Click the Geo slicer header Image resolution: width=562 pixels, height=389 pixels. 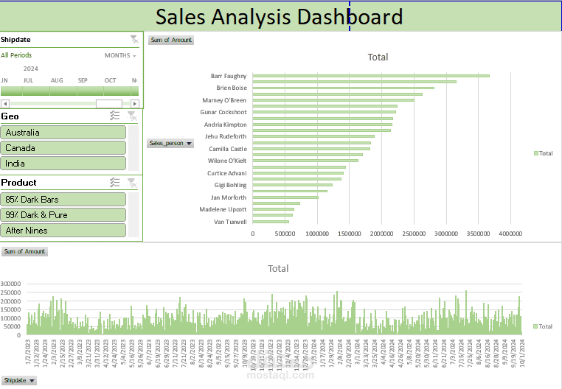[10, 116]
